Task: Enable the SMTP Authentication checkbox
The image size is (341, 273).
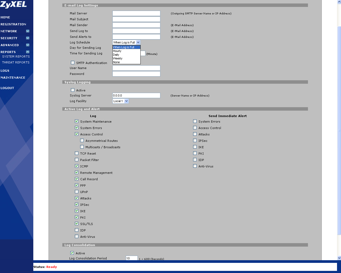Action: pos(72,63)
